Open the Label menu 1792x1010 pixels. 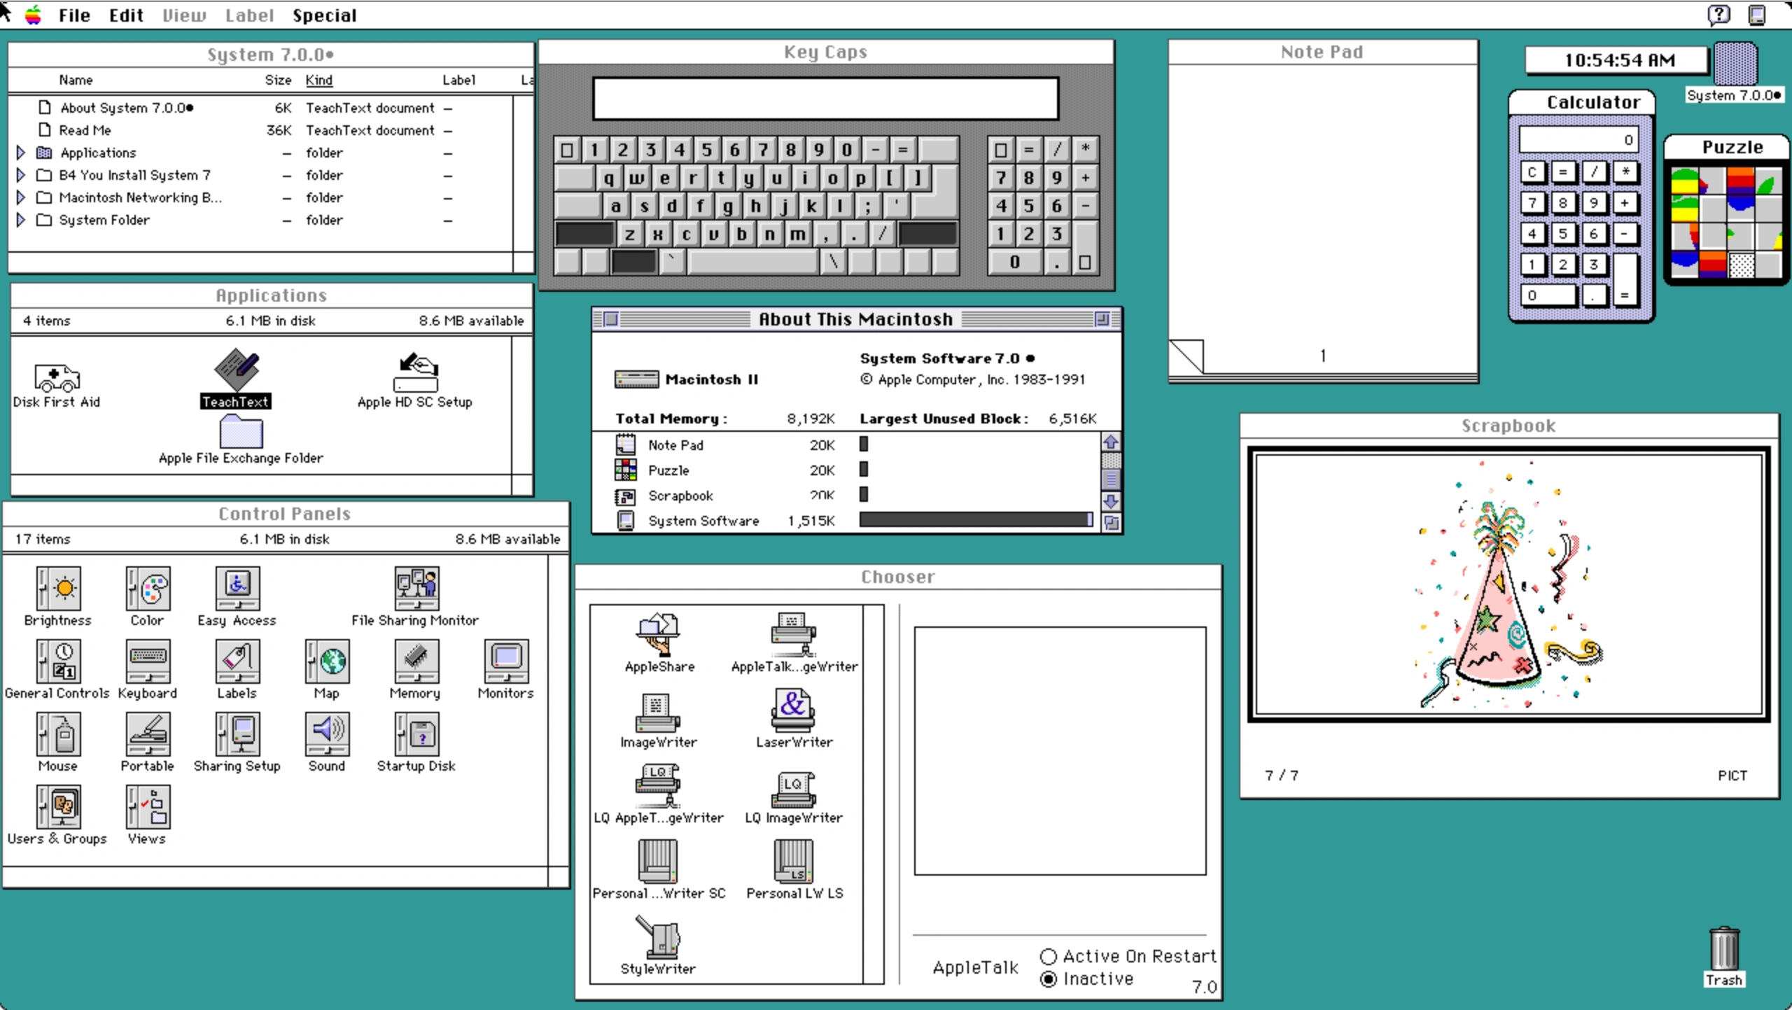coord(249,15)
